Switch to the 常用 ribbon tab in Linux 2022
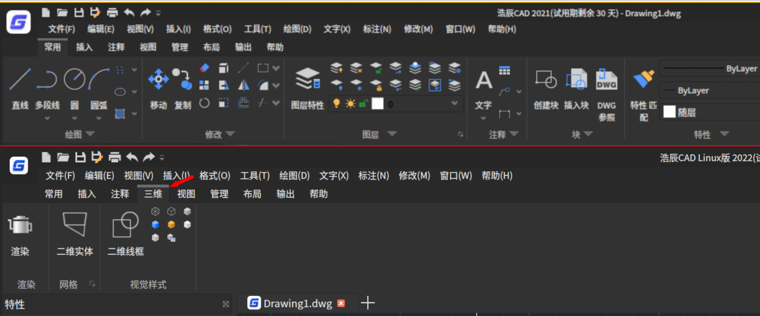 pyautogui.click(x=54, y=194)
